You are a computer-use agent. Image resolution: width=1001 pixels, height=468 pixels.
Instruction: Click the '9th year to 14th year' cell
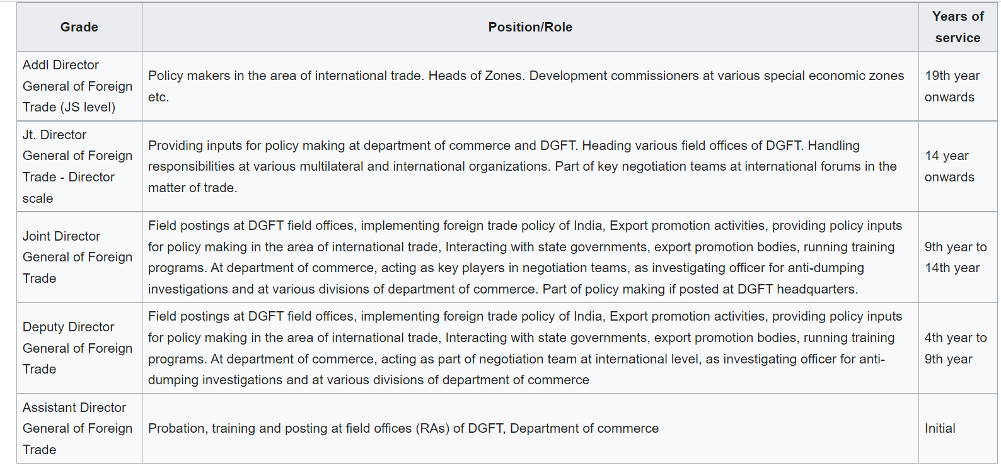(x=954, y=257)
